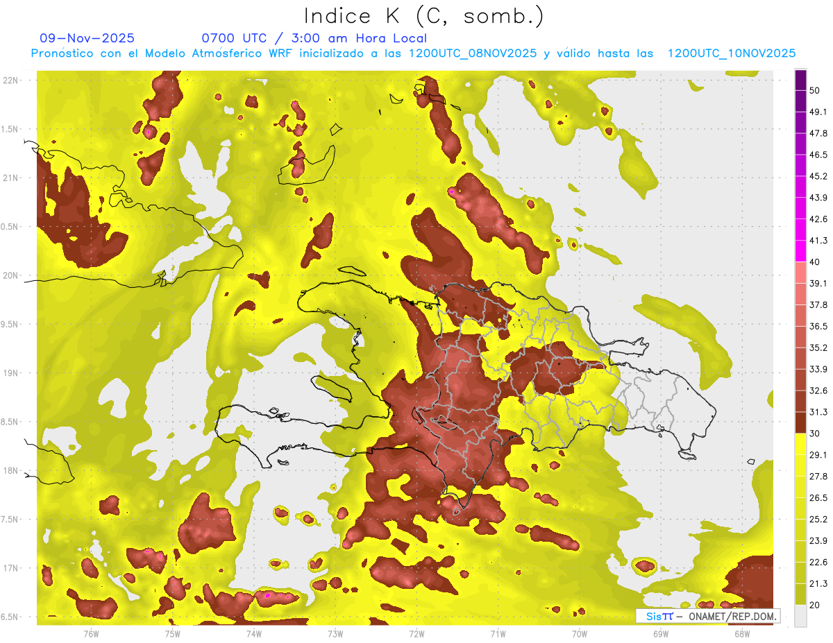The height and width of the screenshot is (643, 833).
Task: Click the "68W" longitude label
Action: tap(741, 633)
